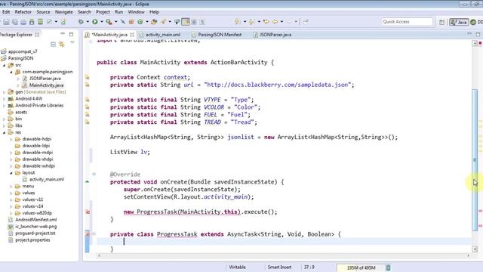Screen dimensions: 483x272
Task: Collapse All in Package Explorer
Action: pos(53,45)
